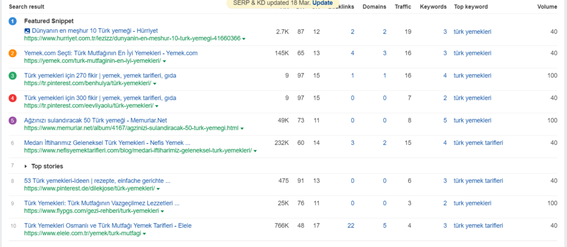The image size is (567, 247).
Task: Expand the Top stories row
Action: coord(26,166)
